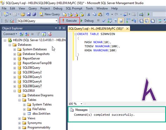Click the Cut scissors icon
This screenshot has height=130, width=166.
pyautogui.click(x=89, y=14)
